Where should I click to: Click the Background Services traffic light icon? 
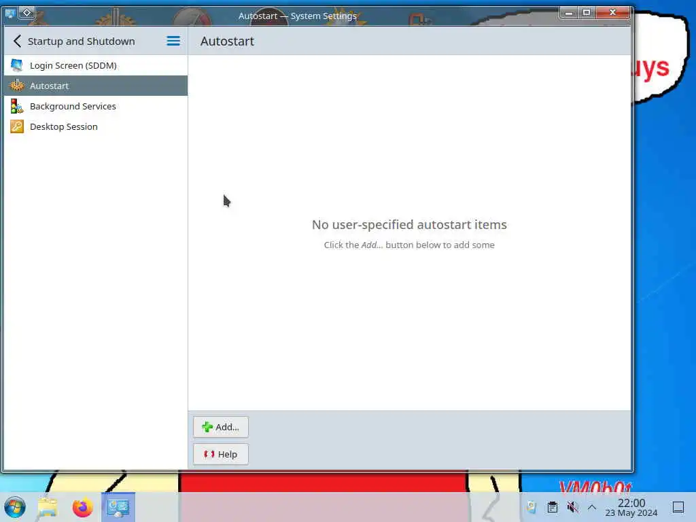click(x=17, y=106)
